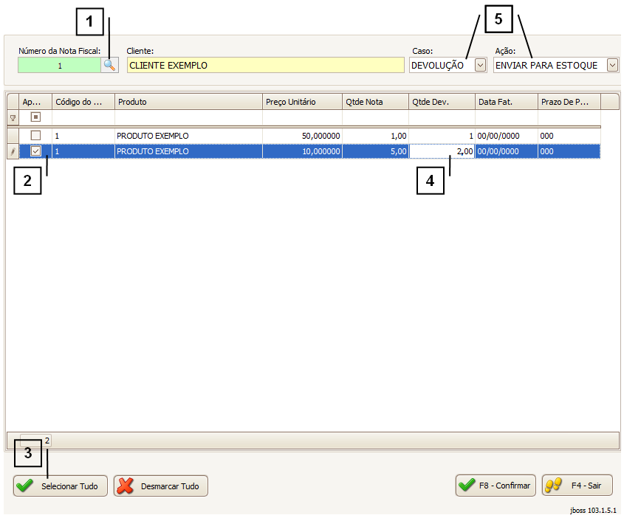Viewport: 624px width, 518px height.
Task: Click the Cliente field showing CLIENTE EXEMPLO
Action: pyautogui.click(x=266, y=65)
